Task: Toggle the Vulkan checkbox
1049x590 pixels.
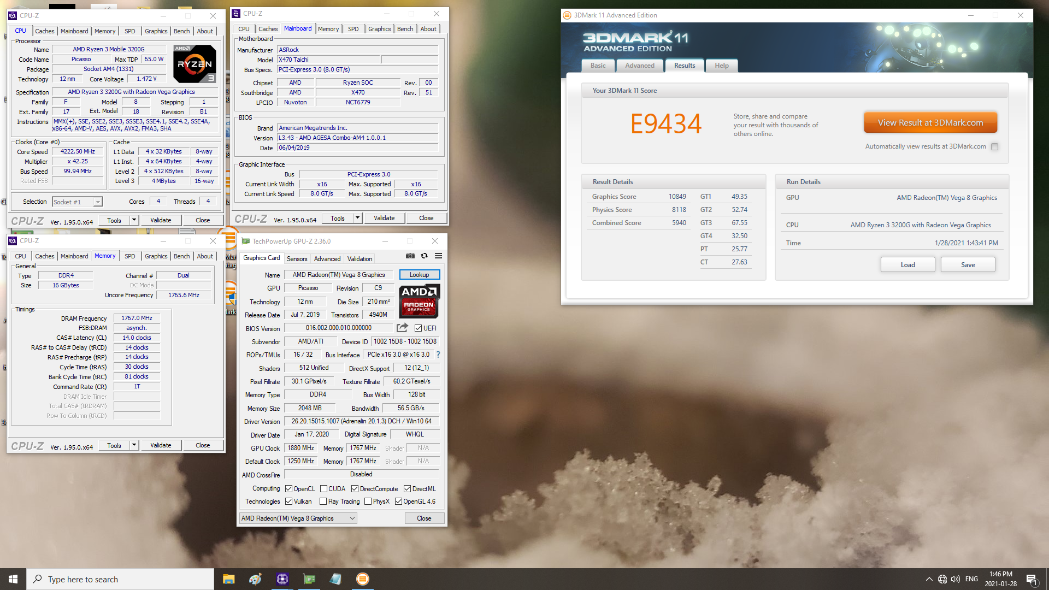Action: (288, 501)
